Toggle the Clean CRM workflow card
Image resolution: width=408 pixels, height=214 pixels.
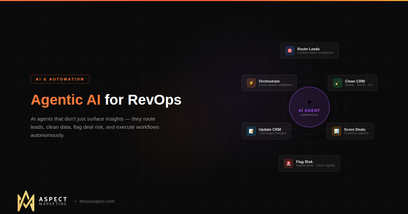coord(352,83)
